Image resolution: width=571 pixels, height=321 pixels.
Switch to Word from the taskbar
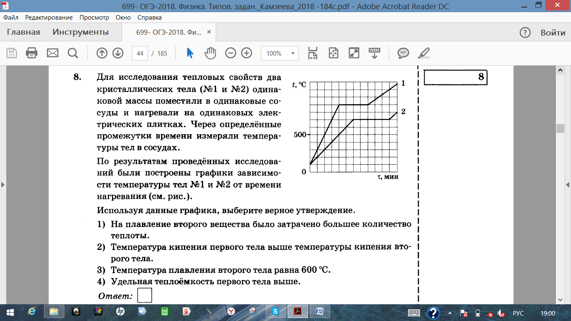click(320, 312)
